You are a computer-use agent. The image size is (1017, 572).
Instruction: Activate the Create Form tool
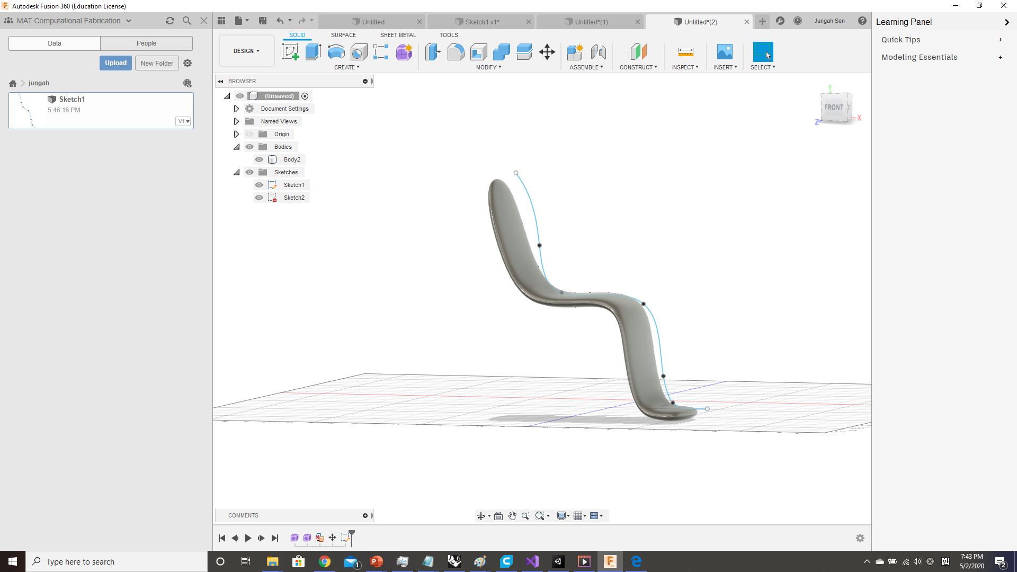coord(404,52)
